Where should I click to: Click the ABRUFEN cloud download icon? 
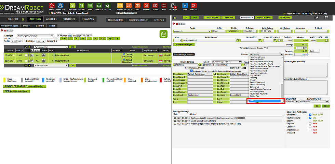pos(72,5)
